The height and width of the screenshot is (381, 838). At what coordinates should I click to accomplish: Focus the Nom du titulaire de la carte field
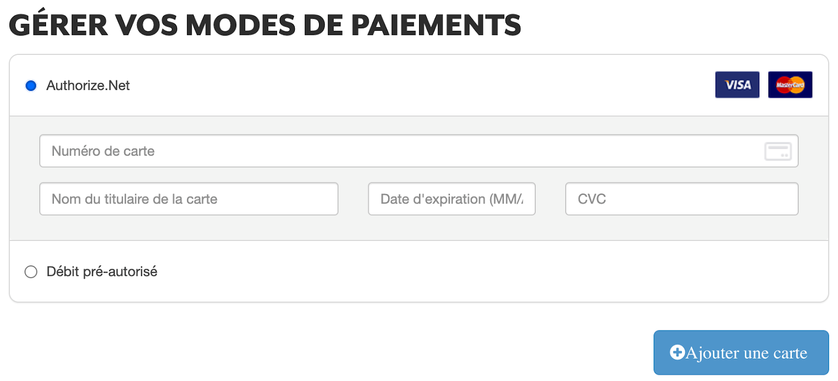(189, 199)
